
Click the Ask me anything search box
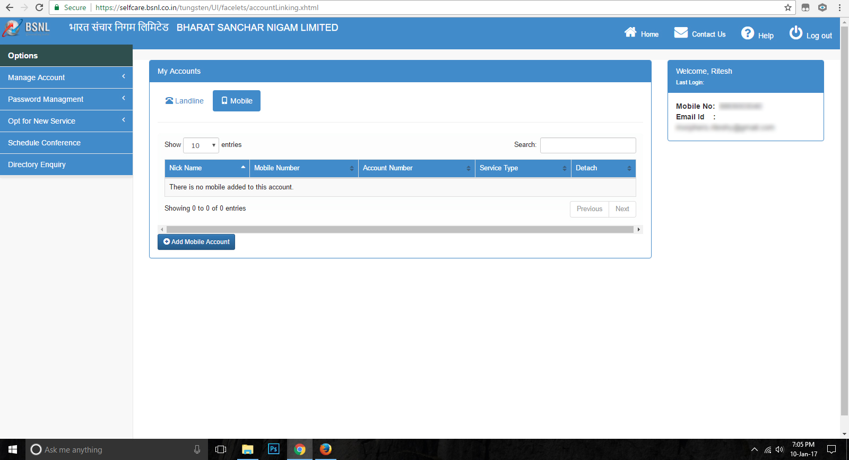[x=117, y=449]
